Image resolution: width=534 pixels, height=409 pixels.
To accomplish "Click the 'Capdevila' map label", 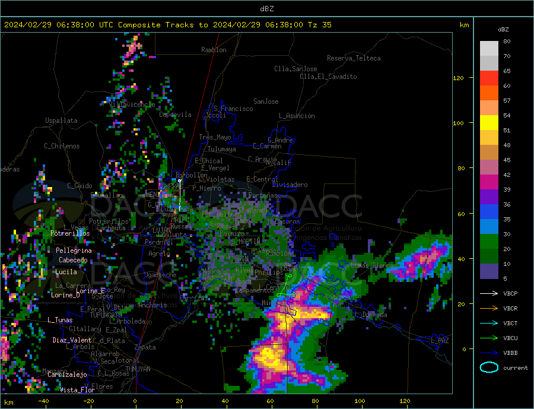I will click(176, 115).
